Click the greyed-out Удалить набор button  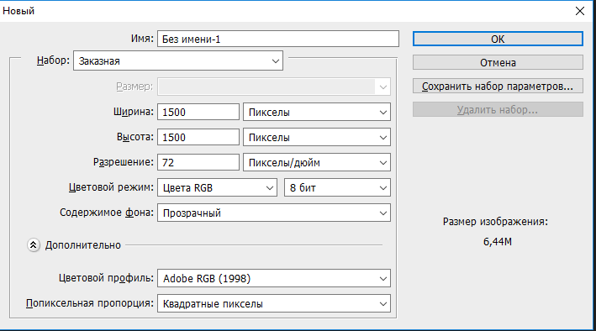tap(498, 109)
